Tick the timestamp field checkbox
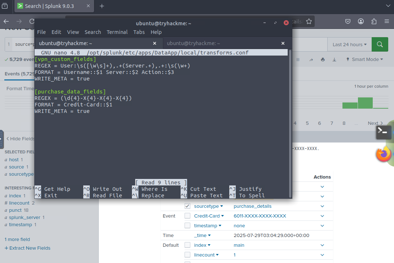 [187, 226]
